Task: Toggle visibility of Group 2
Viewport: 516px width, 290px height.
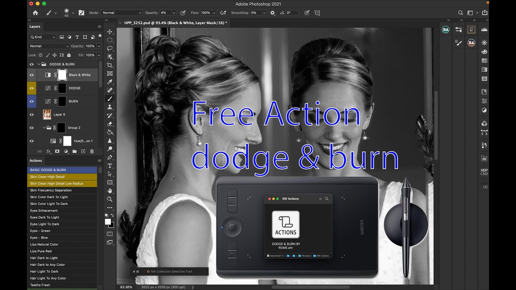Action: click(31, 128)
